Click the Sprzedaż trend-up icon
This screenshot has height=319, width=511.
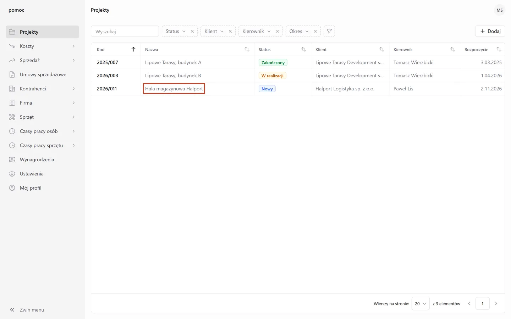pyautogui.click(x=12, y=60)
